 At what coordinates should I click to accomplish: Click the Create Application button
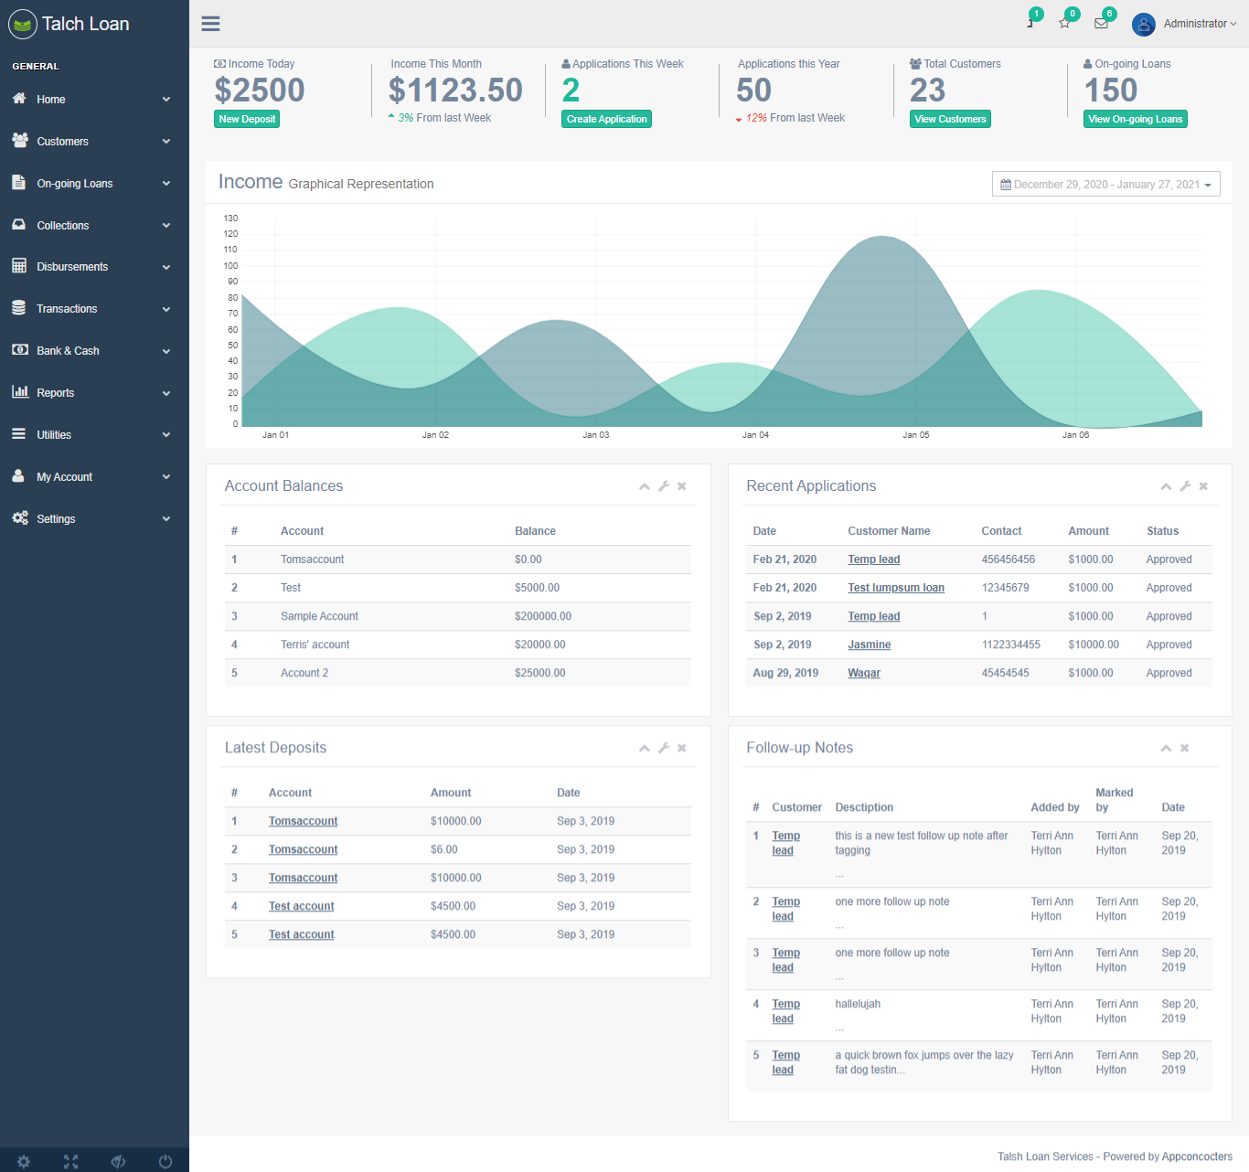[606, 119]
